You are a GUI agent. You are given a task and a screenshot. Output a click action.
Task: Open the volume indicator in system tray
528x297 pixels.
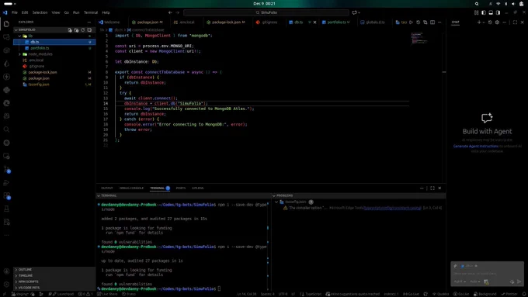click(513, 4)
